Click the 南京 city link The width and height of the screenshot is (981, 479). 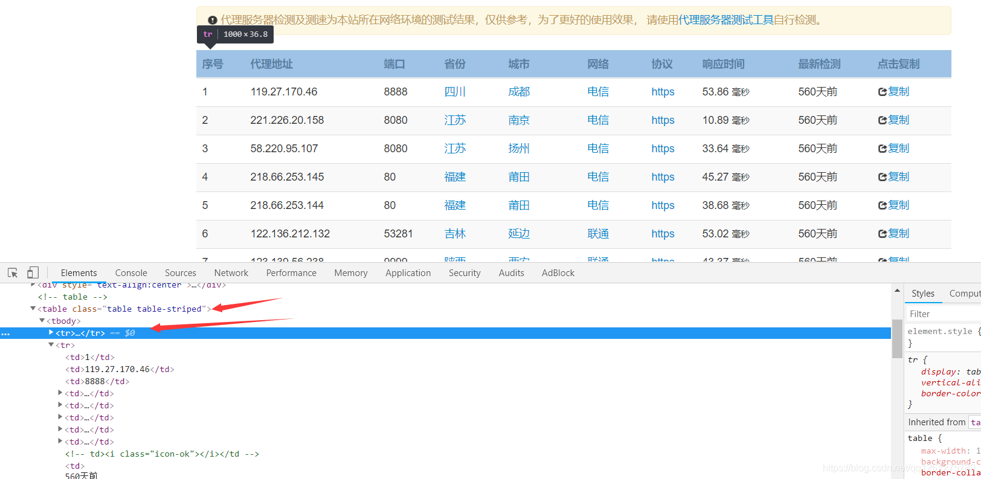pos(519,120)
